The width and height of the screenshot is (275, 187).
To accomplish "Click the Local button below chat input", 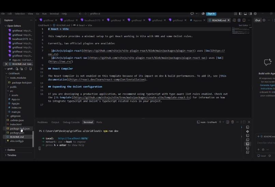I will [261, 156].
